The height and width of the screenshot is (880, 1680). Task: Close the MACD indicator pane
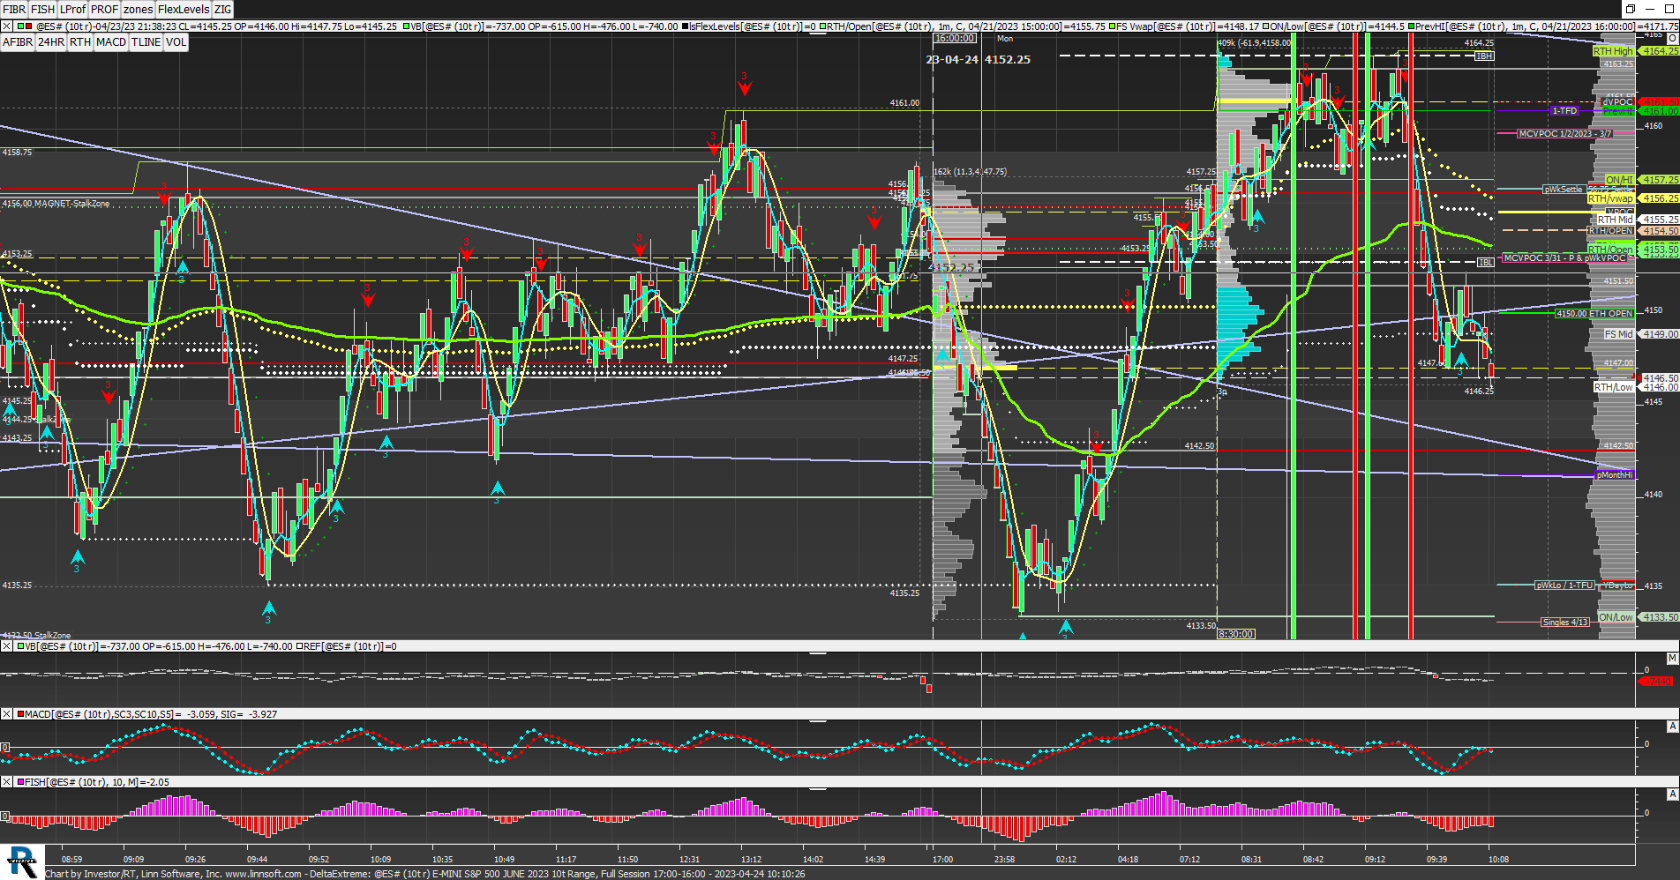(x=6, y=714)
